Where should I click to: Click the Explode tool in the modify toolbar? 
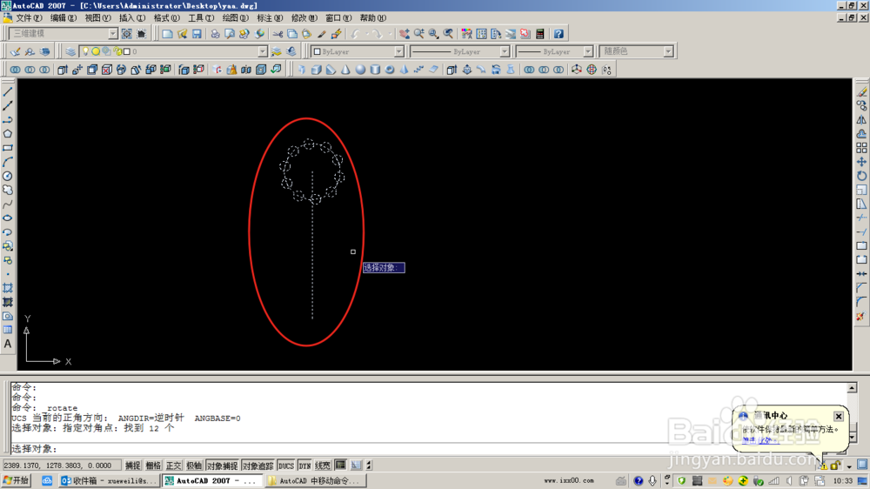pyautogui.click(x=861, y=317)
